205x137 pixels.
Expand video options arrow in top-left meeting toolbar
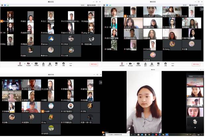click(x=31, y=63)
